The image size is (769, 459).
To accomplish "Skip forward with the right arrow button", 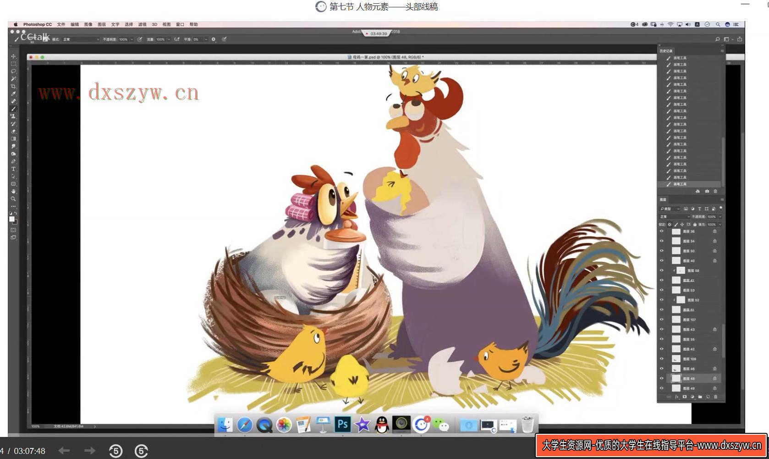I will pos(90,451).
